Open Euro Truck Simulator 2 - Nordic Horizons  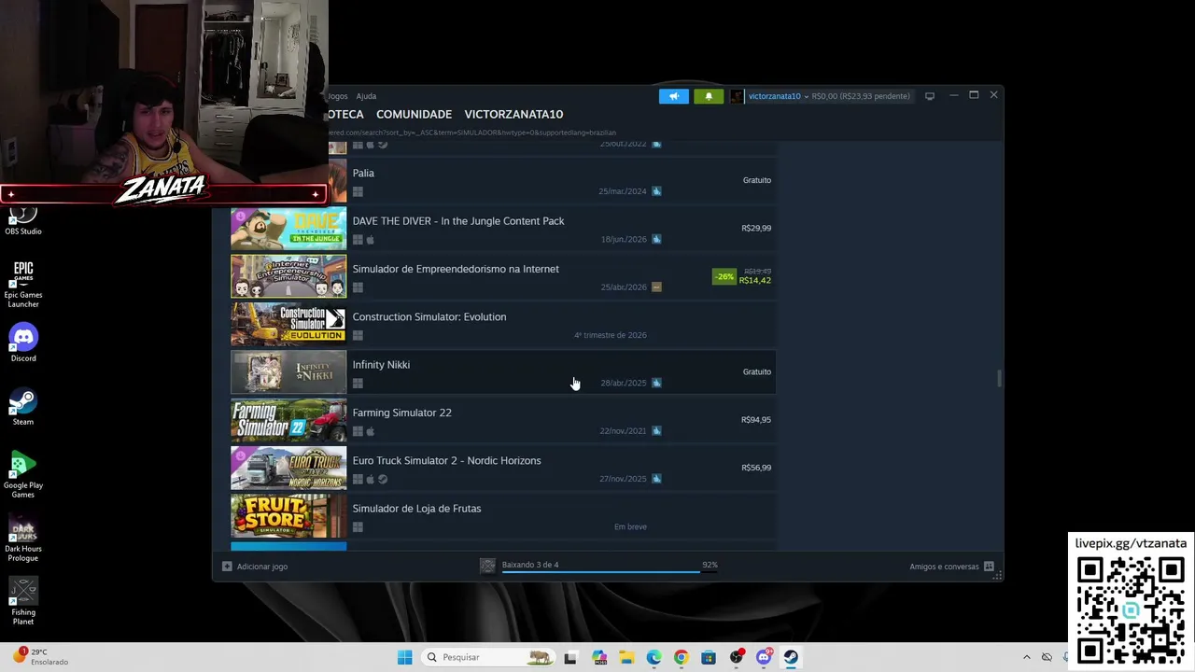[x=446, y=461]
